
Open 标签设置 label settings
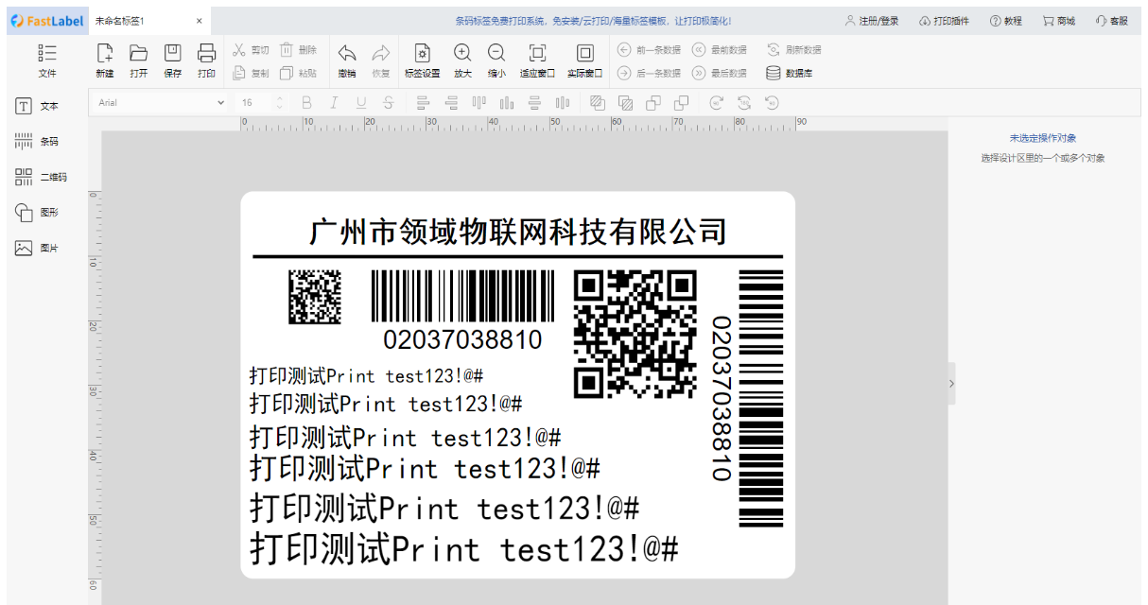pyautogui.click(x=423, y=60)
